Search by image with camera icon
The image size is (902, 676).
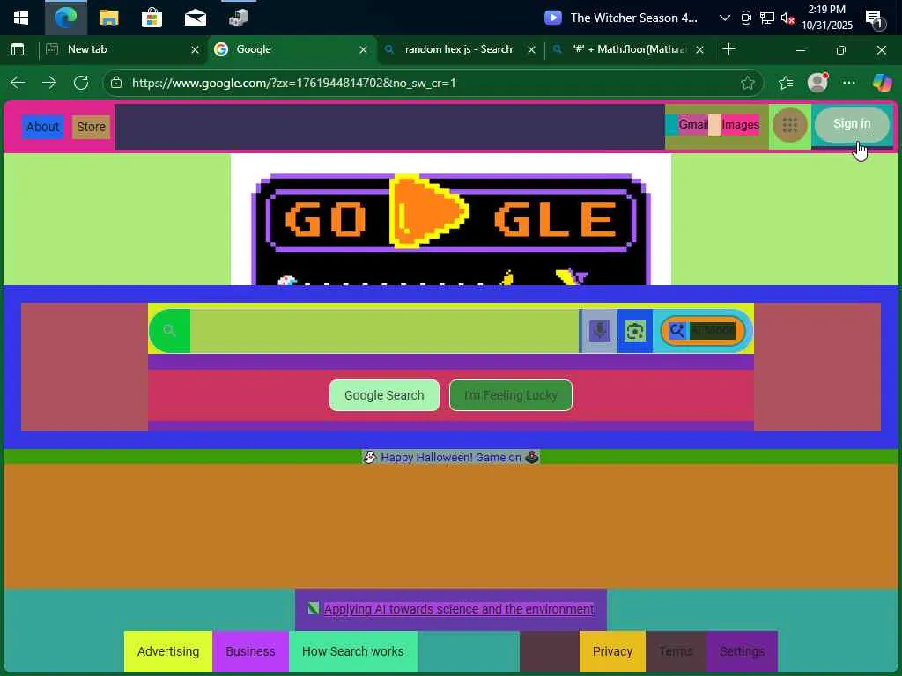(635, 331)
